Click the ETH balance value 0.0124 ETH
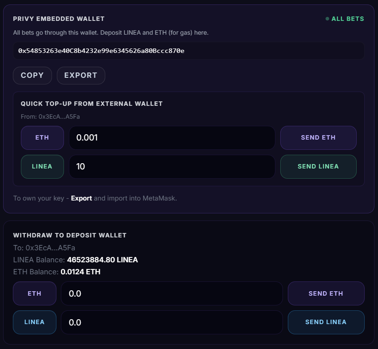The height and width of the screenshot is (349, 378). 80,272
